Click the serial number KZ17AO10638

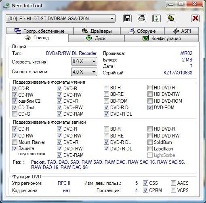(x=178, y=73)
